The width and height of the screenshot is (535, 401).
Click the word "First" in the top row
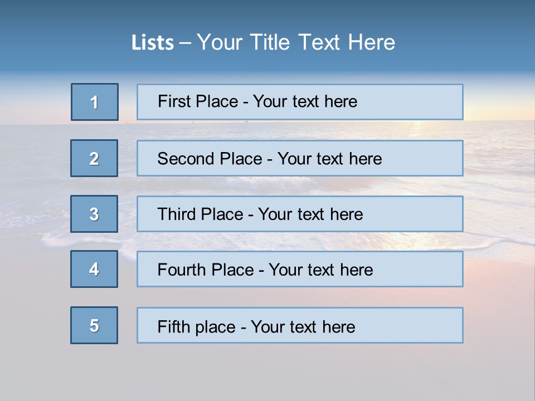(174, 101)
